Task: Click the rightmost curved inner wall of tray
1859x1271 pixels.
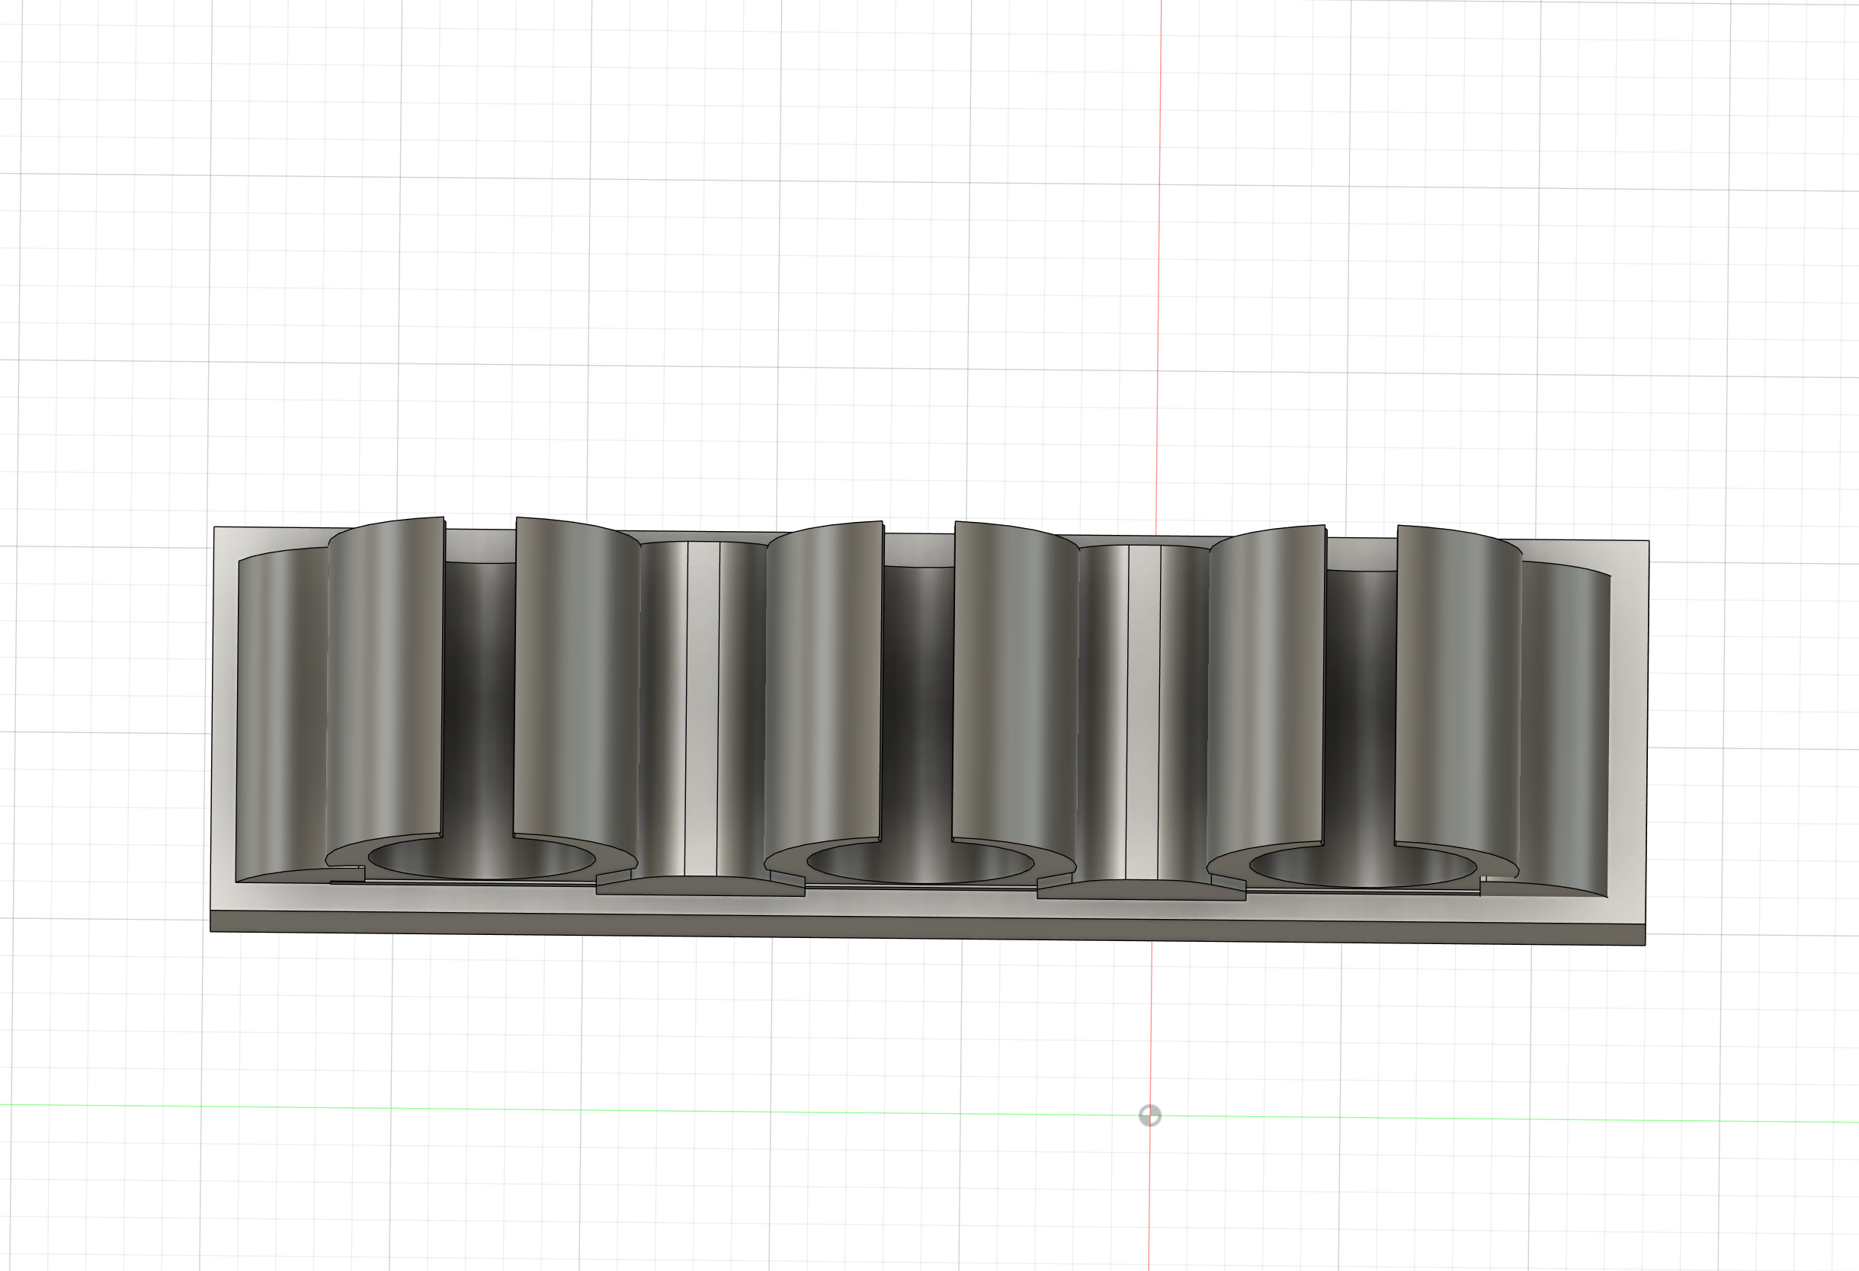Action: (x=1564, y=720)
